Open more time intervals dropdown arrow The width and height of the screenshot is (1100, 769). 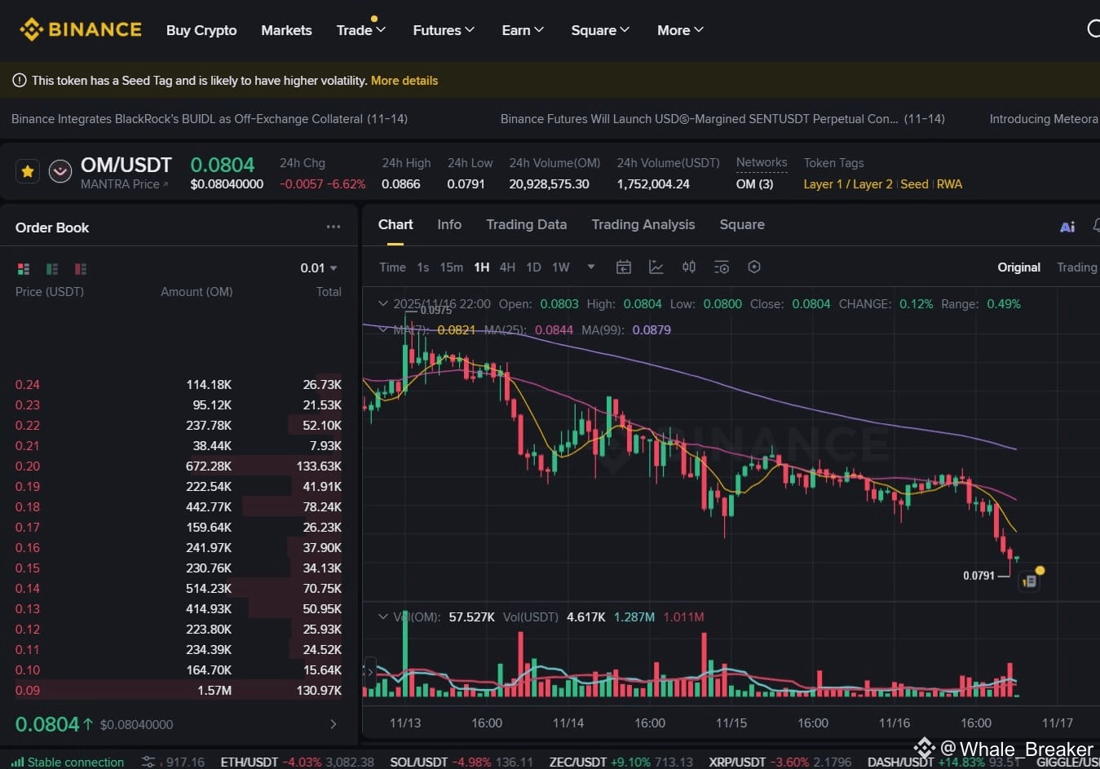(x=591, y=267)
